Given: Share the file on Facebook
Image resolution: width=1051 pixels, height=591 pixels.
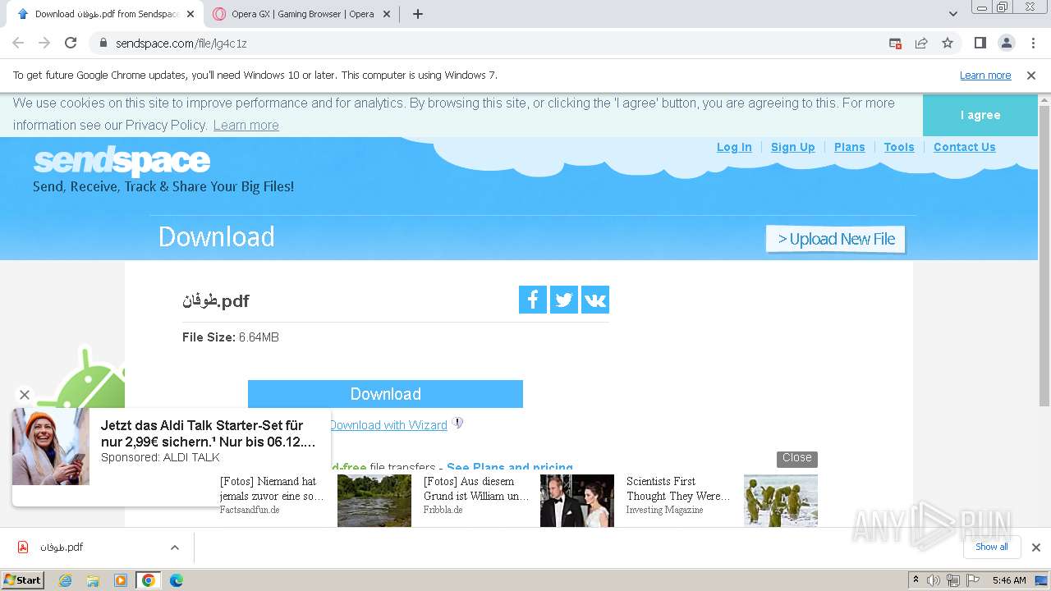Looking at the screenshot, I should tap(533, 300).
